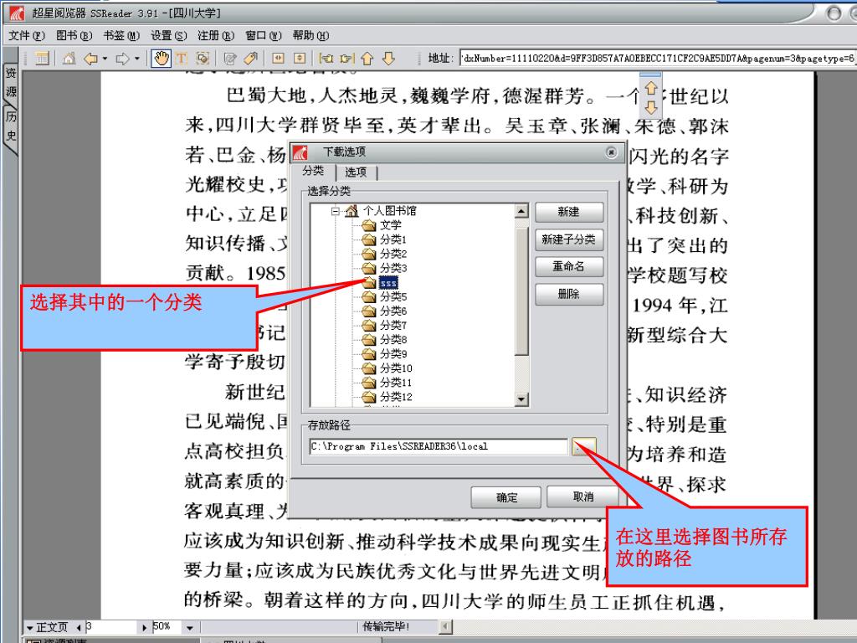Click the annotation note pencil icon
This screenshot has height=643, width=857.
pos(230,58)
